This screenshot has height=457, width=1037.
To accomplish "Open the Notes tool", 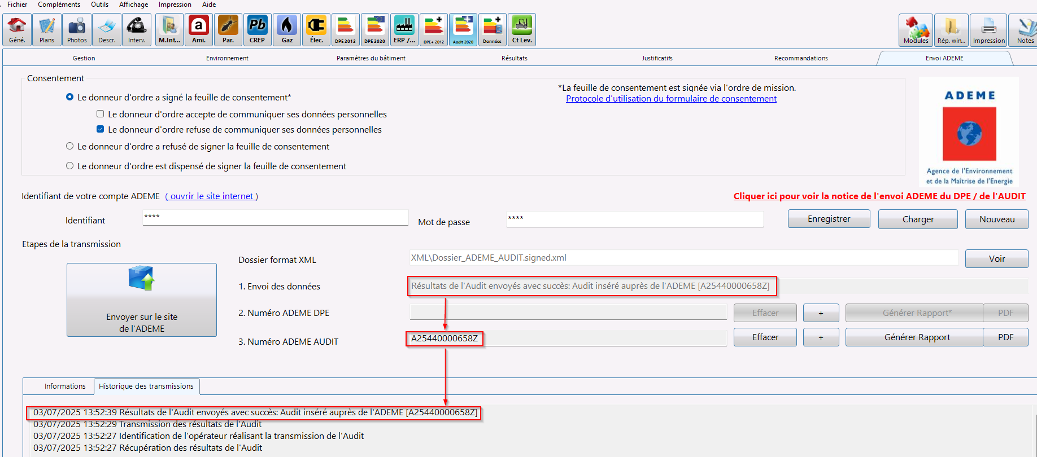I will click(x=1025, y=30).
